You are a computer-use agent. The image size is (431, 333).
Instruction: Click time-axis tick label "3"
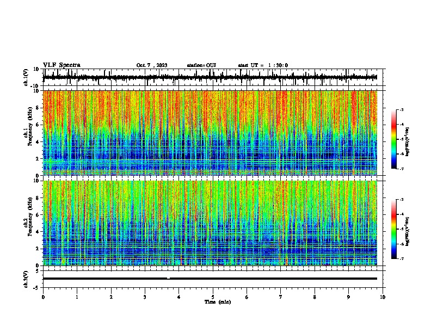145,297
